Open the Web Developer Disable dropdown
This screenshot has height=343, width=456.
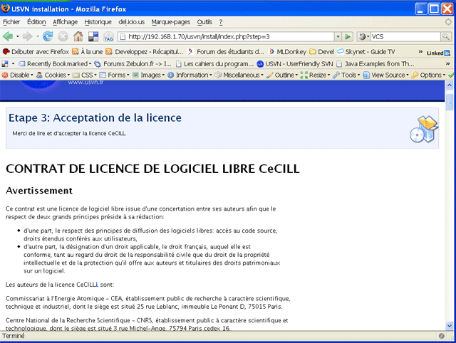19,75
